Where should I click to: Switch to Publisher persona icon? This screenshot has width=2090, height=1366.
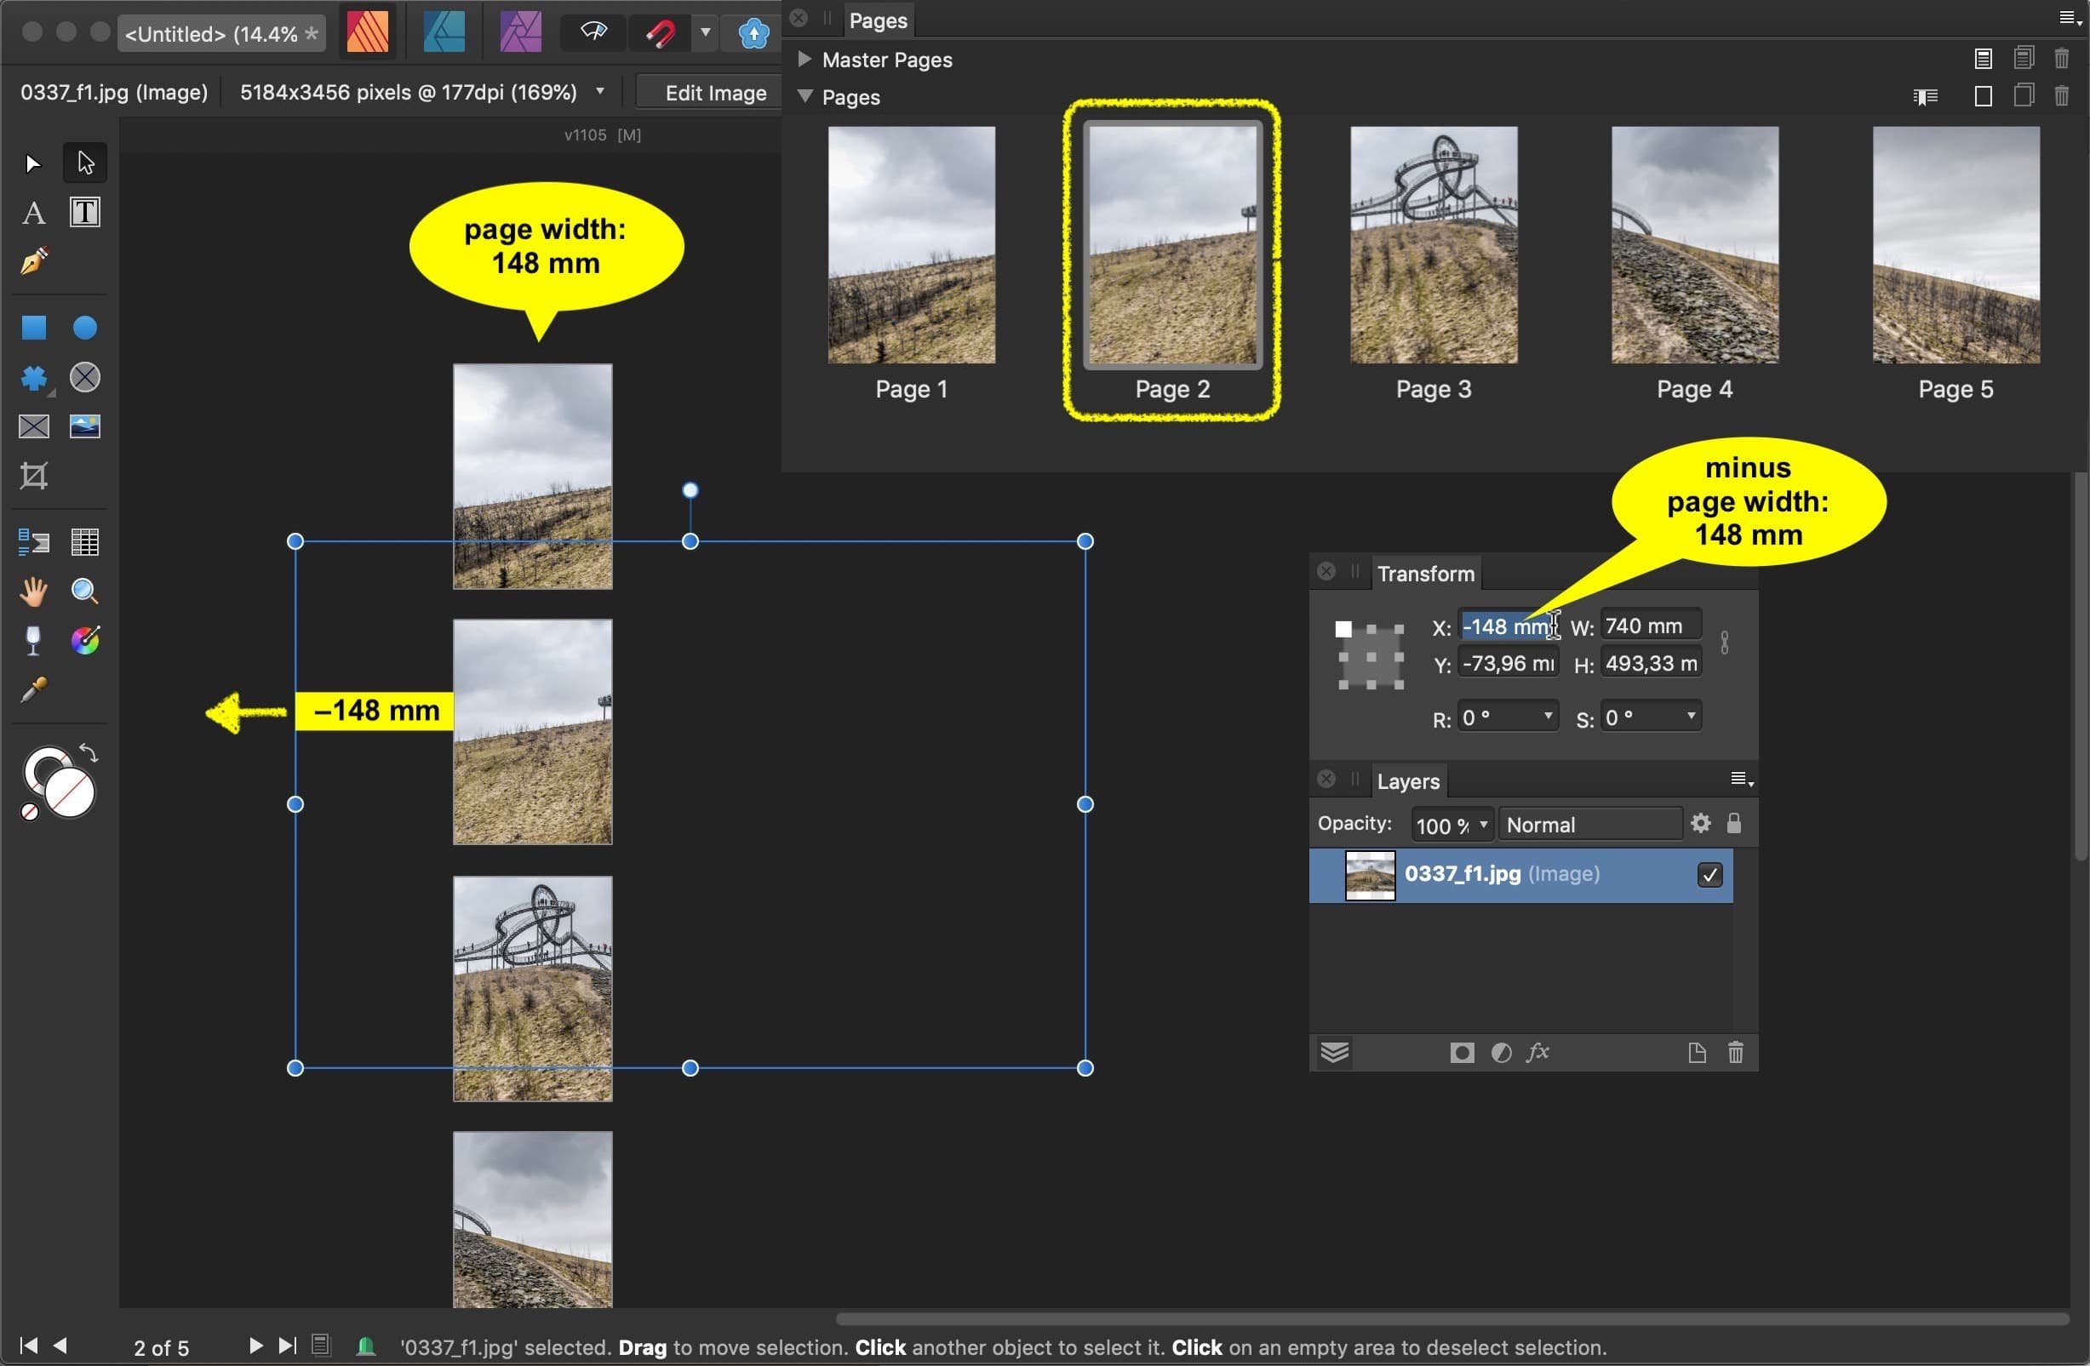pos(368,33)
